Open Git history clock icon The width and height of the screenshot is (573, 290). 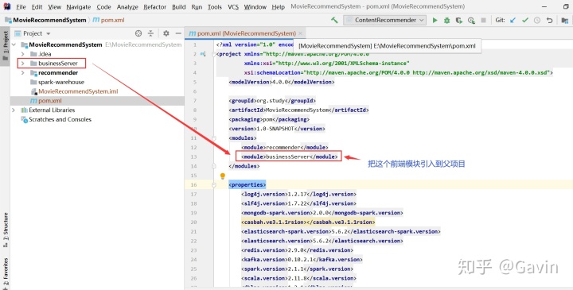tap(537, 21)
